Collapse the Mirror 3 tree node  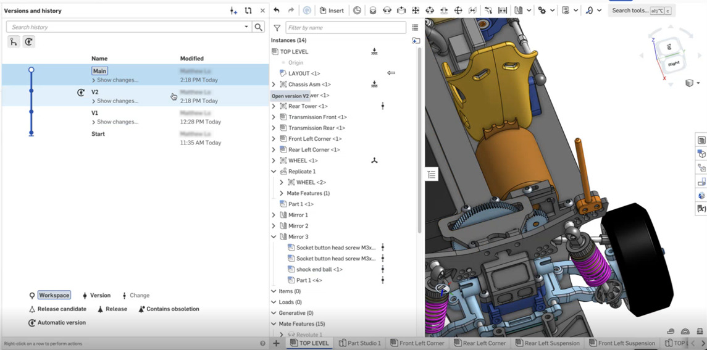click(x=274, y=237)
